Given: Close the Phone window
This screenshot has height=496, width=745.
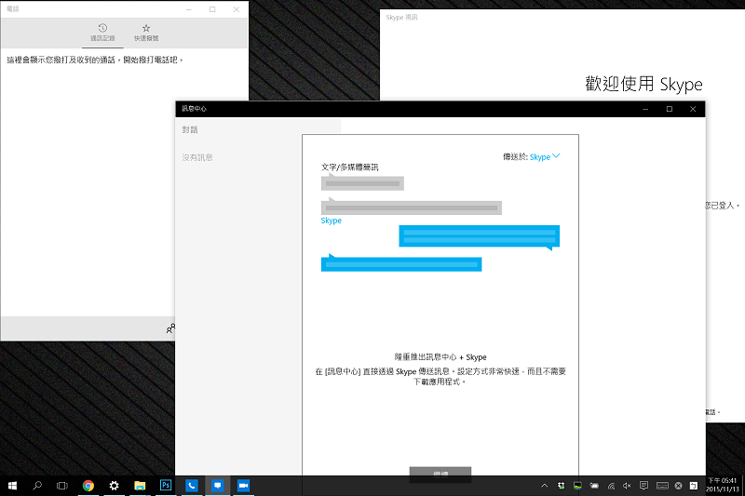Looking at the screenshot, I should click(x=237, y=9).
